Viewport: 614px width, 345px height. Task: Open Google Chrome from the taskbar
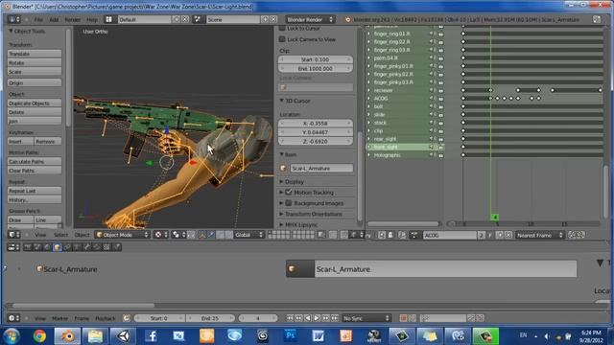39,335
